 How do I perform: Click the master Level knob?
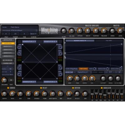(120, 31)
